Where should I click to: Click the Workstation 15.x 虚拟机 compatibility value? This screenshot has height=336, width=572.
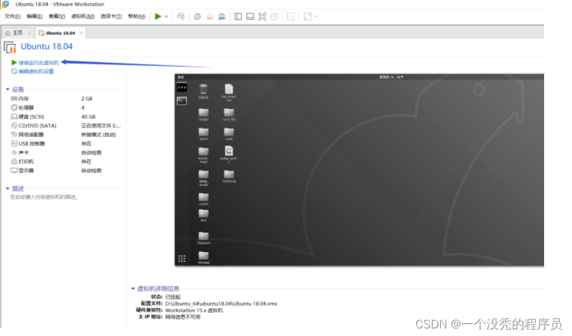coord(193,311)
